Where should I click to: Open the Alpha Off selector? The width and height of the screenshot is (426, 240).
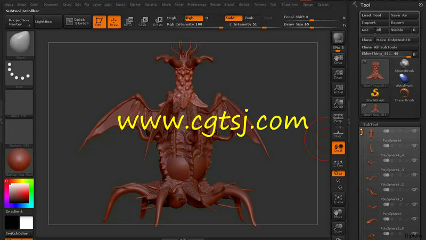19,103
